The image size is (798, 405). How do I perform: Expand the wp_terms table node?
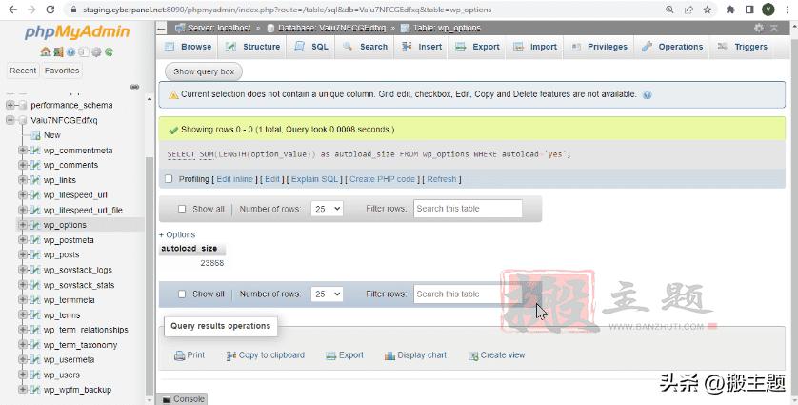click(x=23, y=314)
